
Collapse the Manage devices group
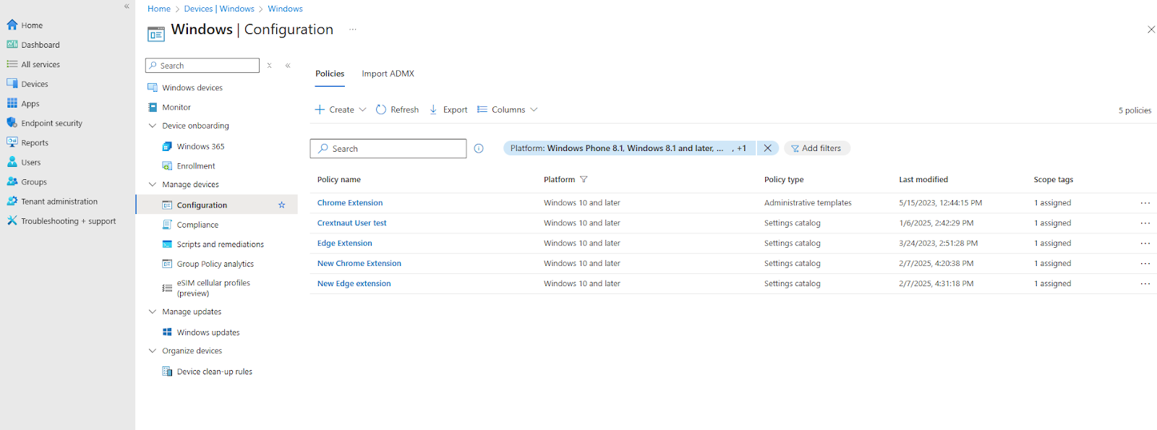153,184
